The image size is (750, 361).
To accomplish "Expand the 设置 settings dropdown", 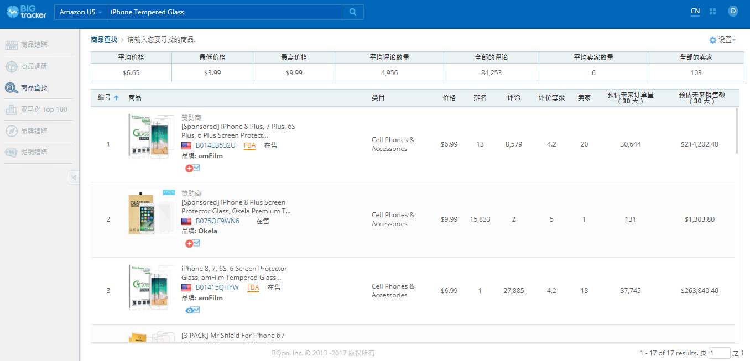I will 722,40.
